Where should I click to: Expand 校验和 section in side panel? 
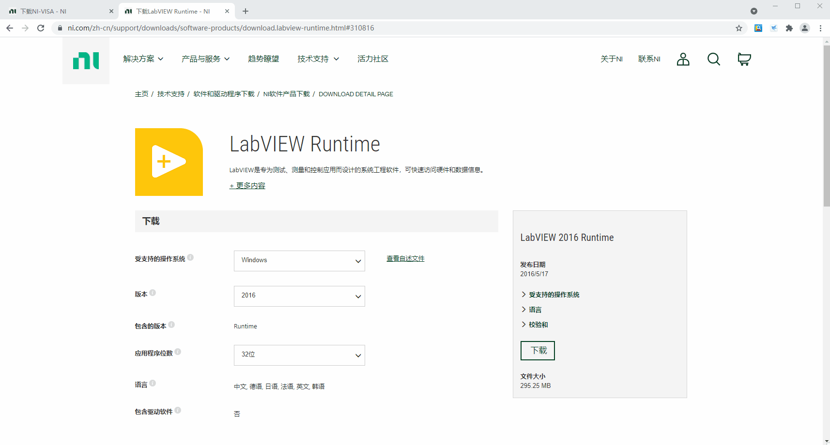535,325
